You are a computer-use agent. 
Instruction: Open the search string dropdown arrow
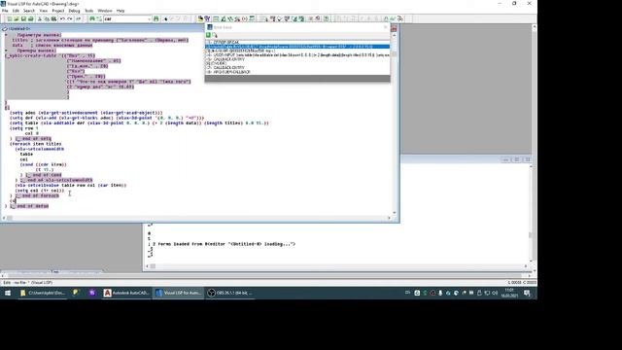point(149,18)
